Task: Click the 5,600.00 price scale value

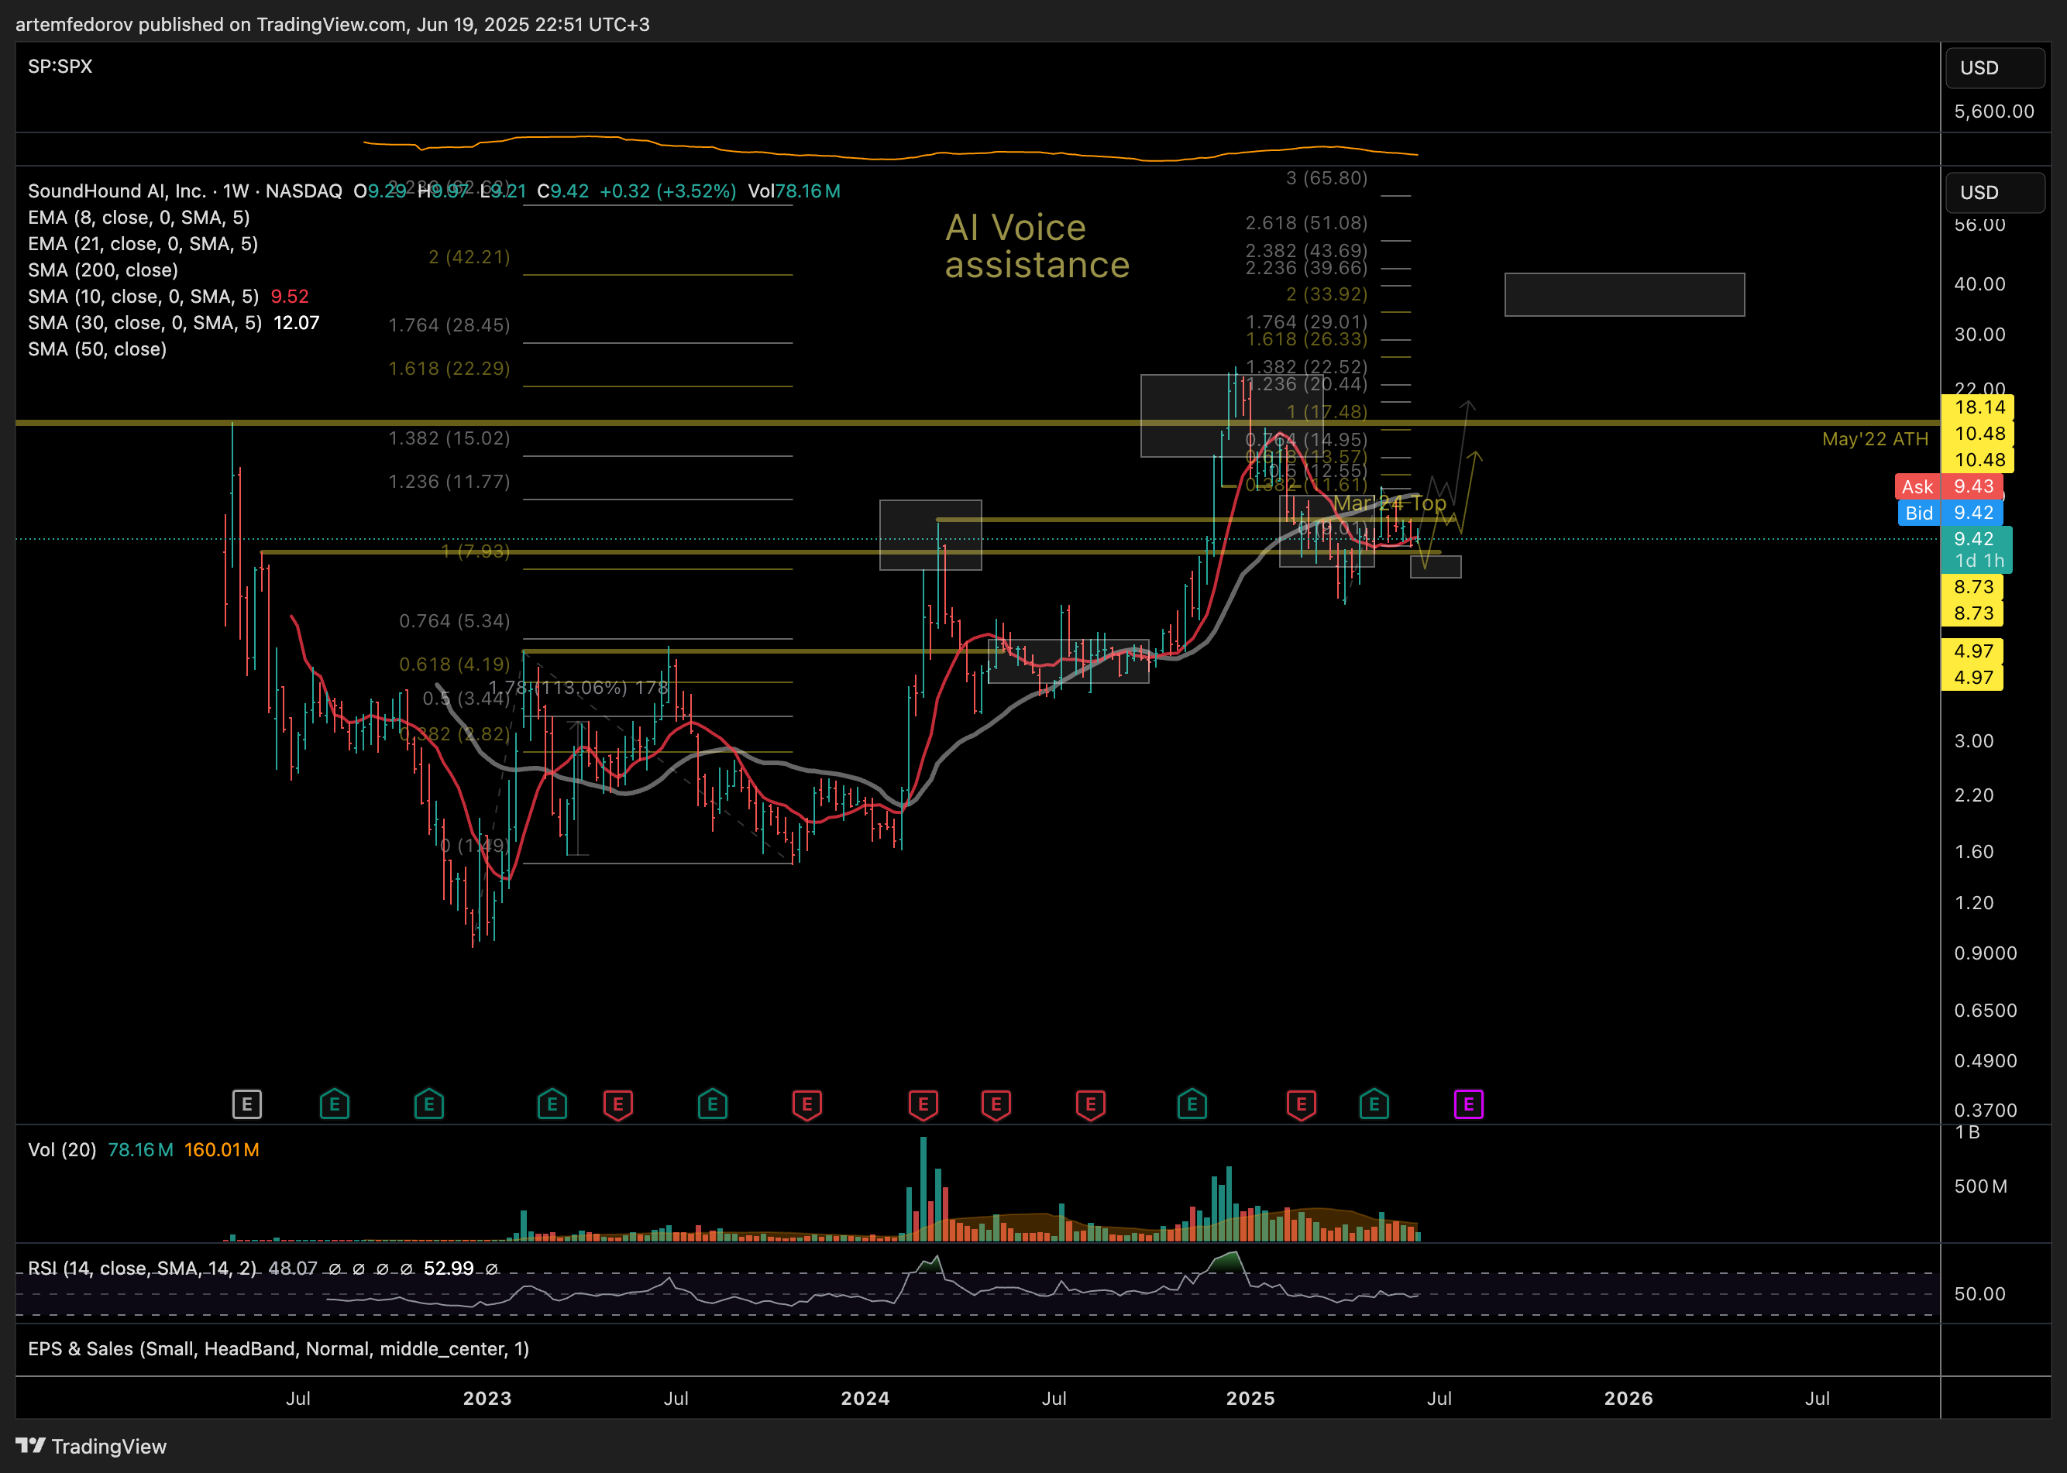Action: coord(1993,111)
